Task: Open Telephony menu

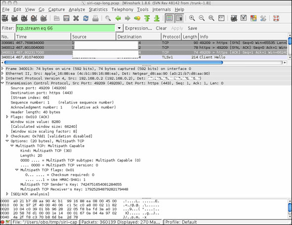Action: pyautogui.click(x=122, y=9)
